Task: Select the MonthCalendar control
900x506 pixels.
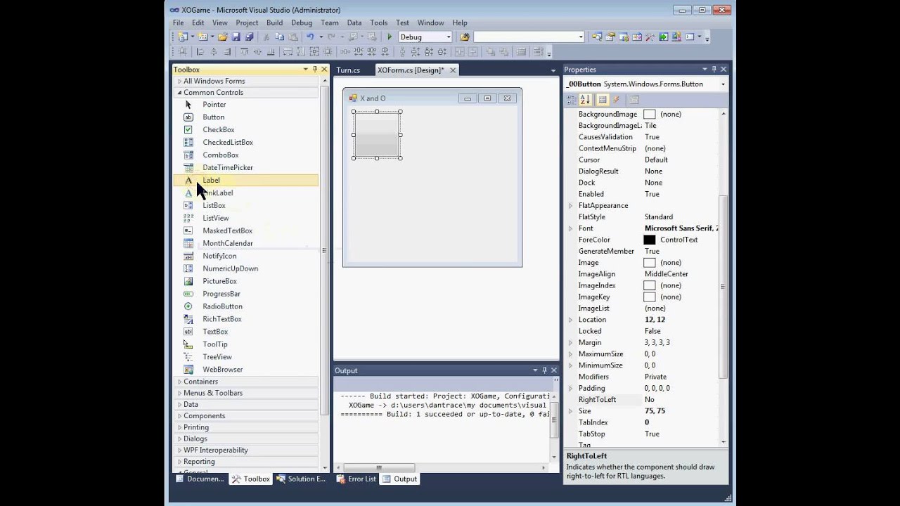Action: click(246, 243)
